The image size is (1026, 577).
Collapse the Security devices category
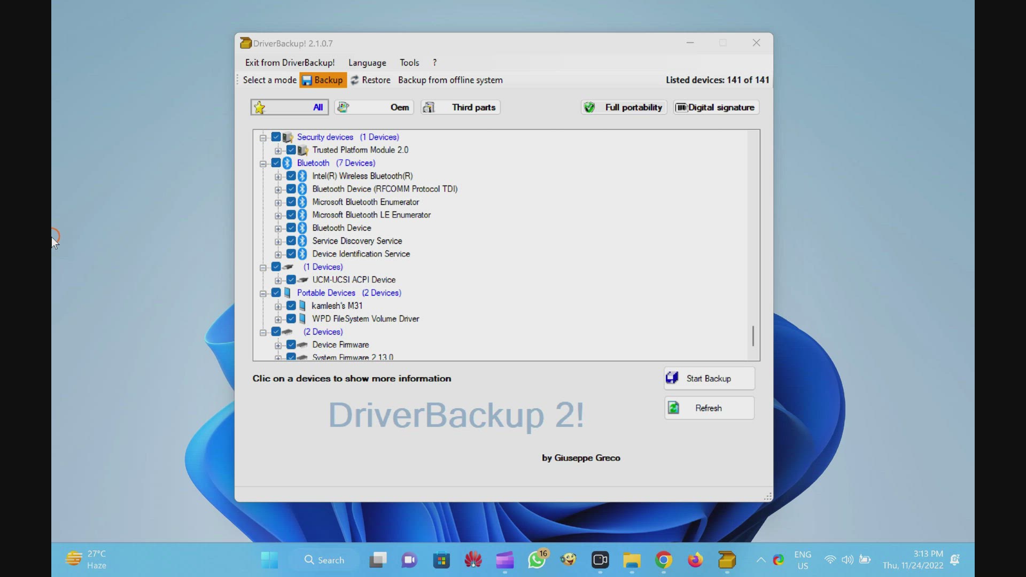[x=263, y=138]
